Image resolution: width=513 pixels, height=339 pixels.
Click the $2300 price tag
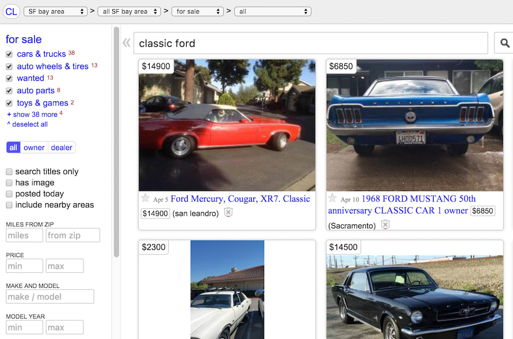(153, 247)
